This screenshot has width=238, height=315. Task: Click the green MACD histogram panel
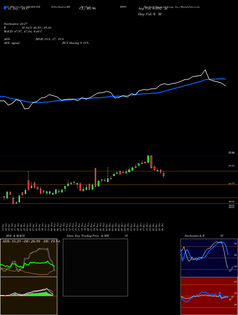point(29,296)
